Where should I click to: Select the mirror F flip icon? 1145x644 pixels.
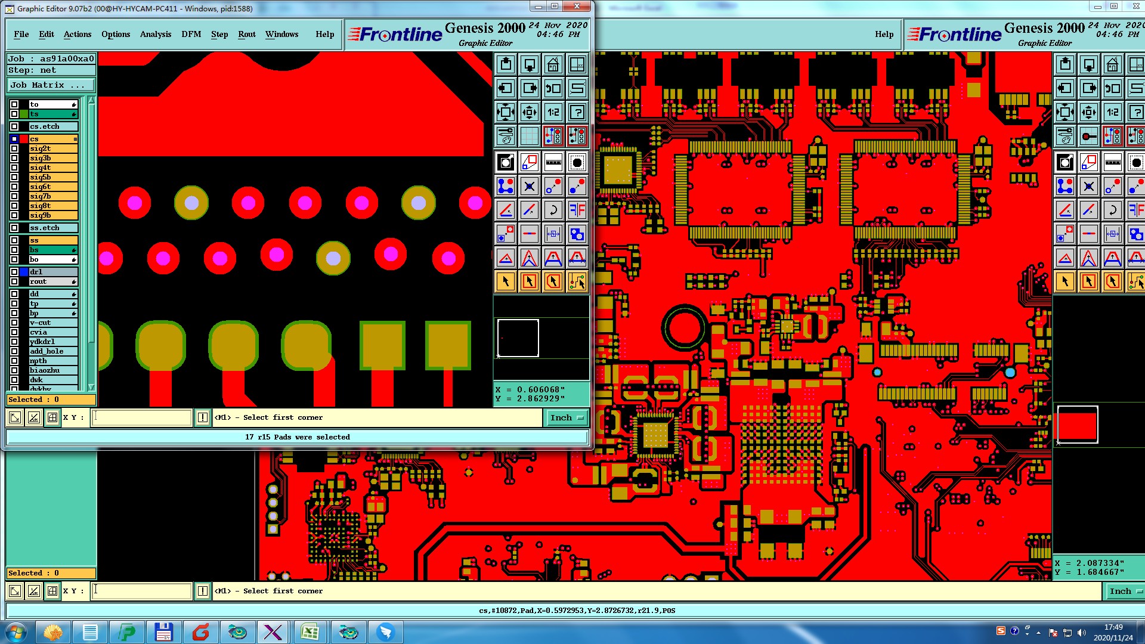[577, 210]
